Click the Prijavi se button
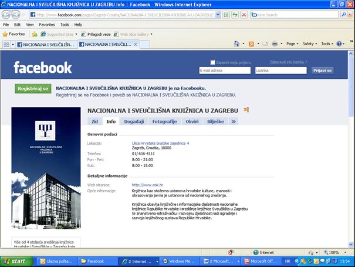The width and height of the screenshot is (355, 267). pyautogui.click(x=322, y=71)
